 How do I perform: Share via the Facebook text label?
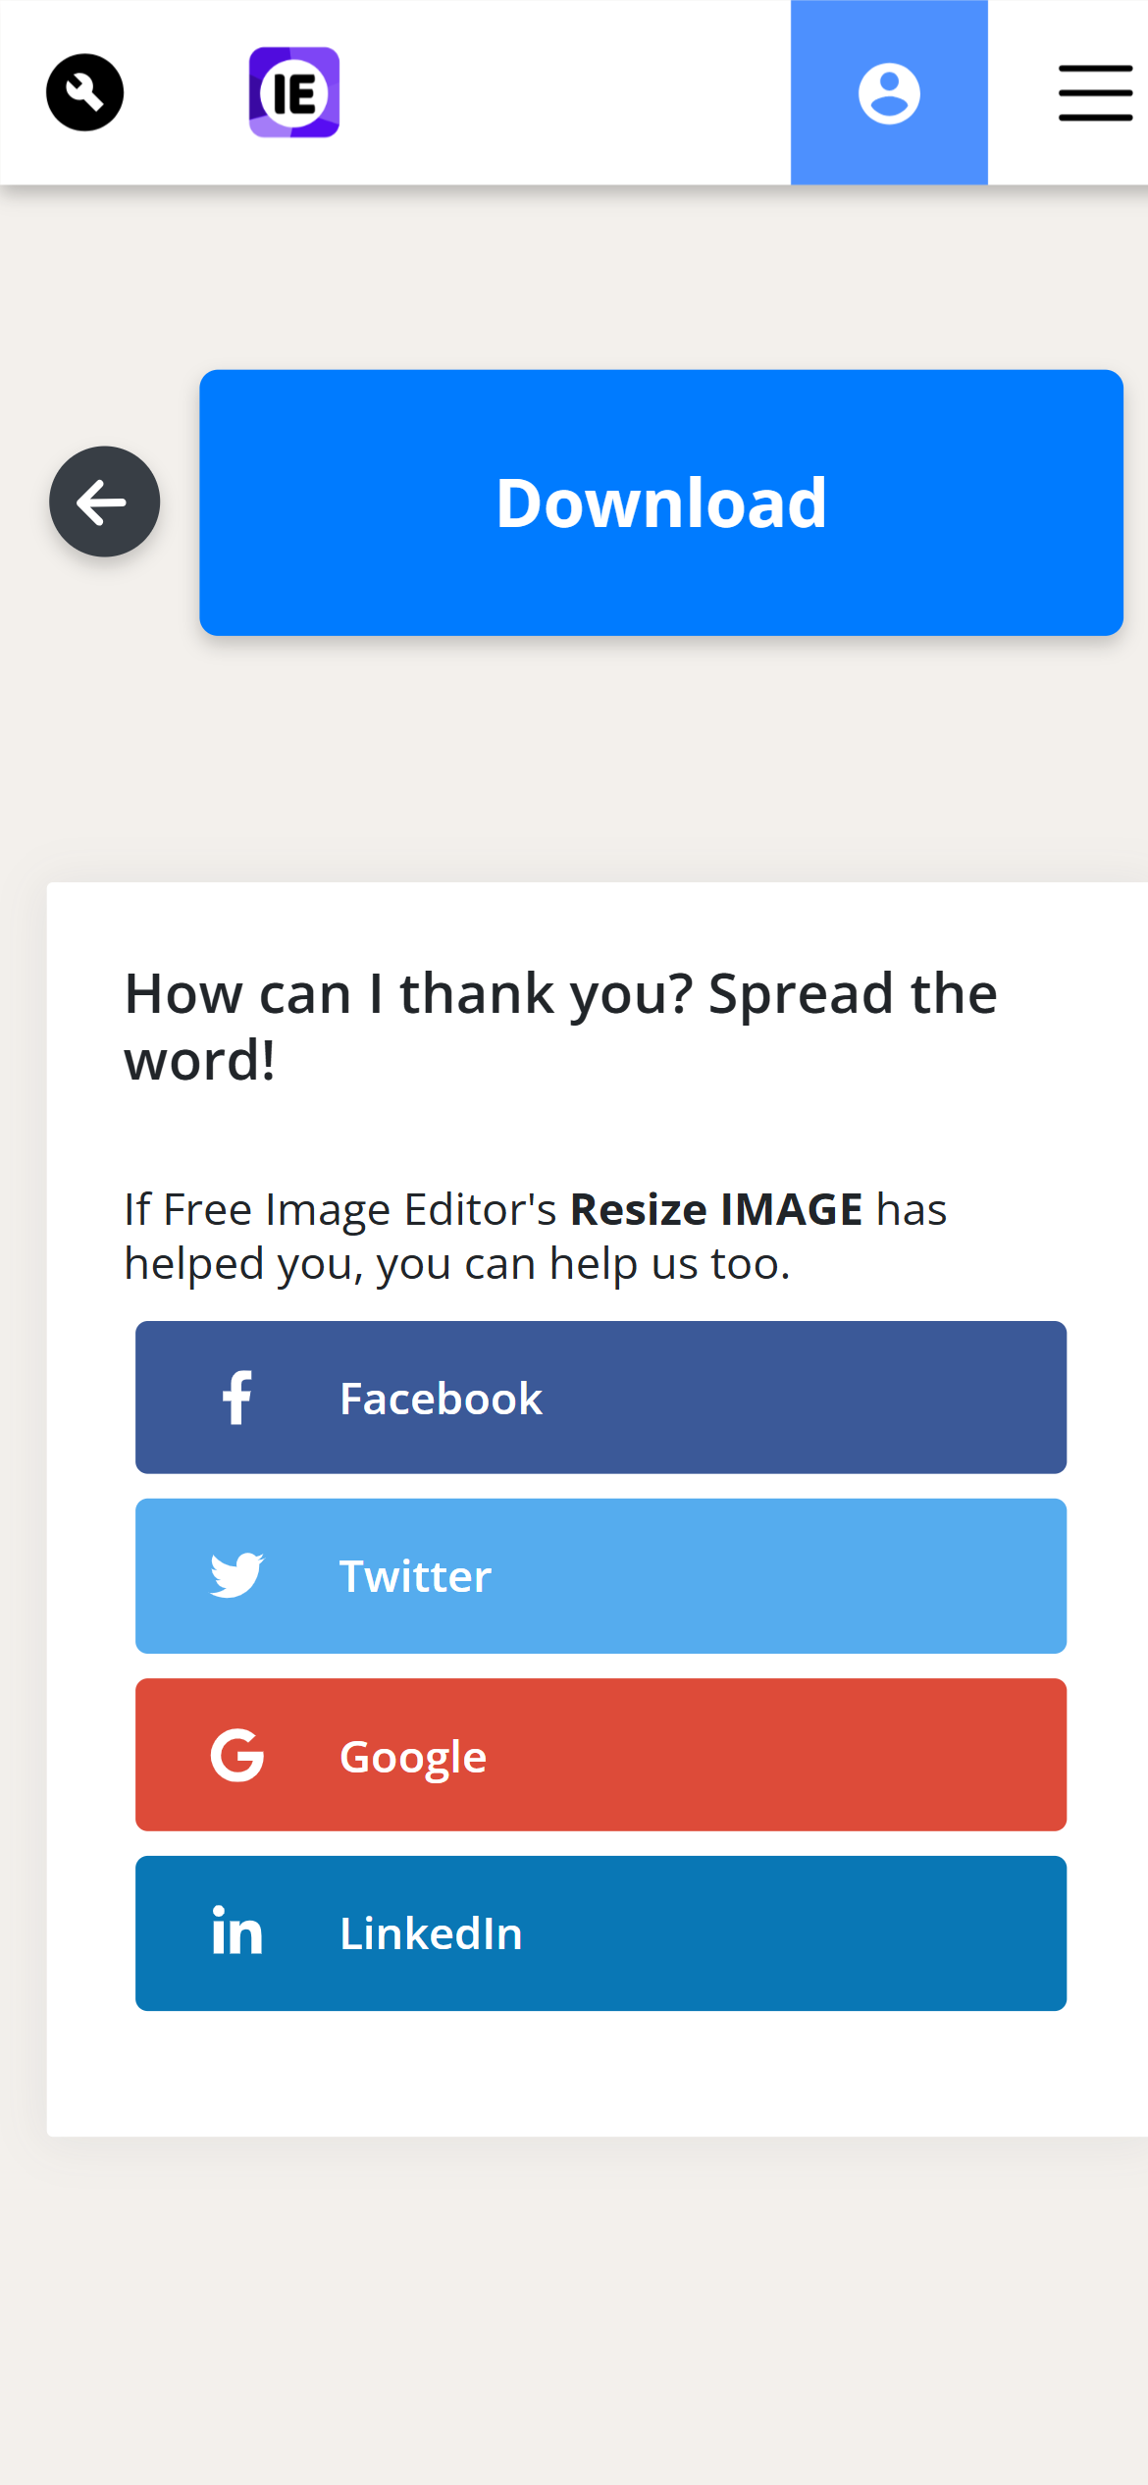point(441,1399)
